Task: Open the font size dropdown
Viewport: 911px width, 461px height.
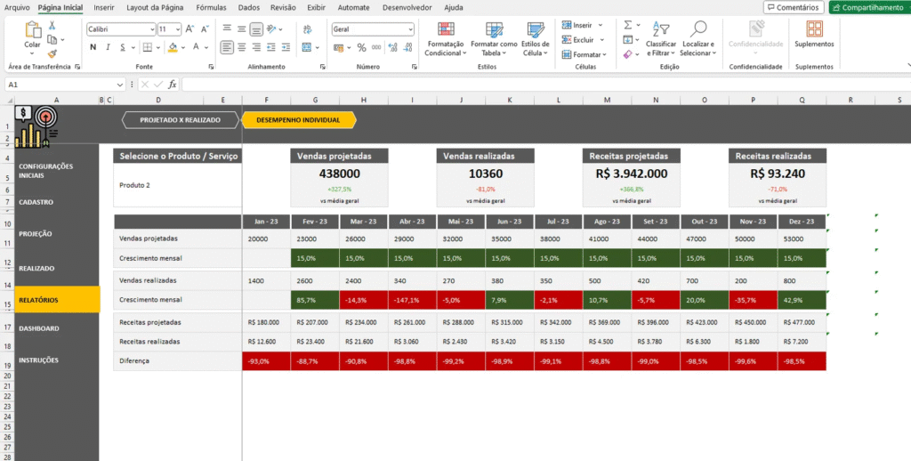Action: click(176, 29)
